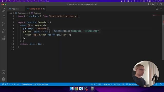This screenshot has height=92, width=164.
Task: Open the editor More Actions menu
Action: pos(161,9)
